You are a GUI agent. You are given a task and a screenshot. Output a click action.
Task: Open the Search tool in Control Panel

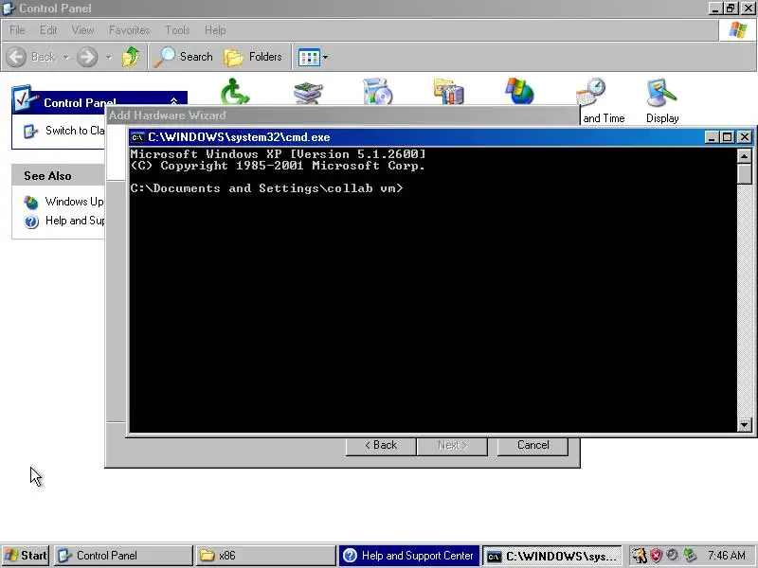184,57
